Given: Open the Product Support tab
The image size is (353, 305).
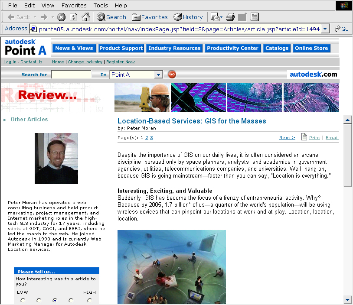Looking at the screenshot, I should (x=121, y=48).
